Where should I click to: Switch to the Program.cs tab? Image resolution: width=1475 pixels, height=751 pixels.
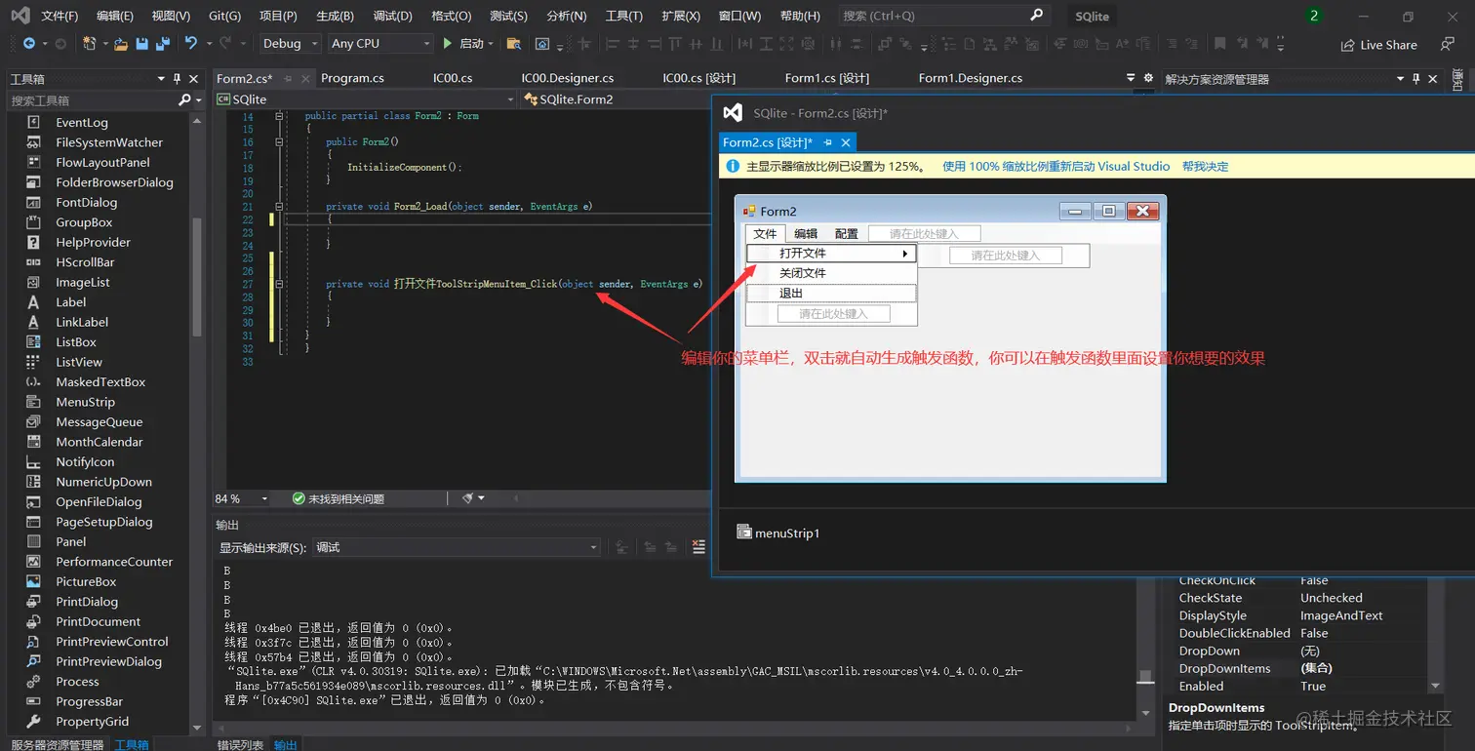pos(352,78)
